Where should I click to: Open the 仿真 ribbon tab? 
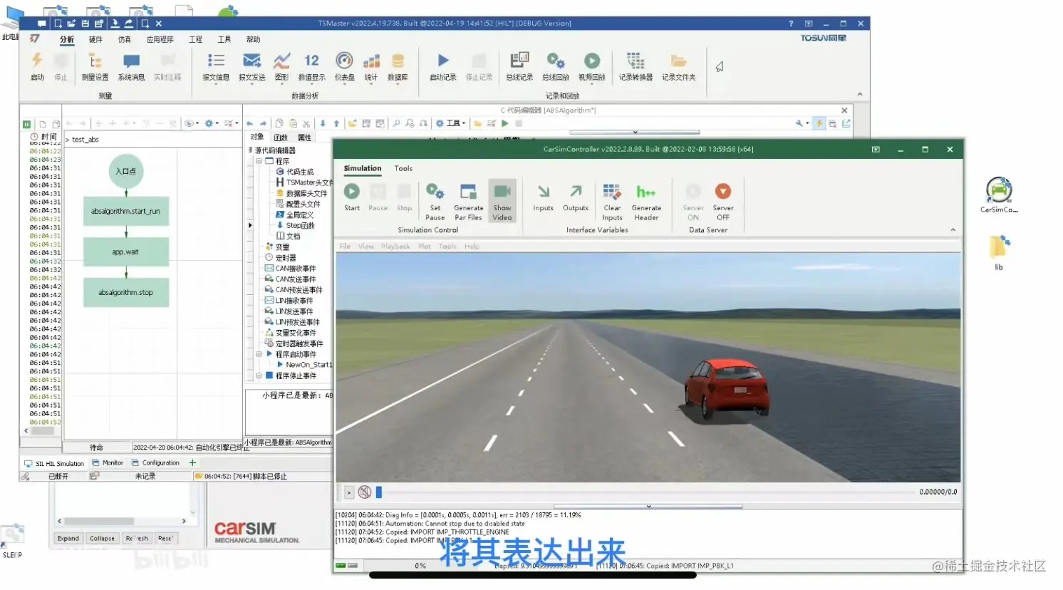(125, 39)
